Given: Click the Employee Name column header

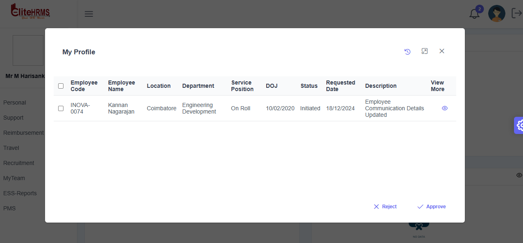Looking at the screenshot, I should tap(121, 86).
